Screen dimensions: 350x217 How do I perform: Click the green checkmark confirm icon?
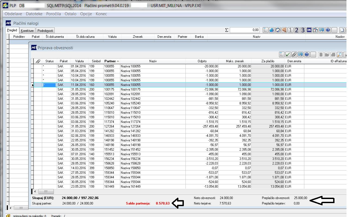click(x=288, y=55)
